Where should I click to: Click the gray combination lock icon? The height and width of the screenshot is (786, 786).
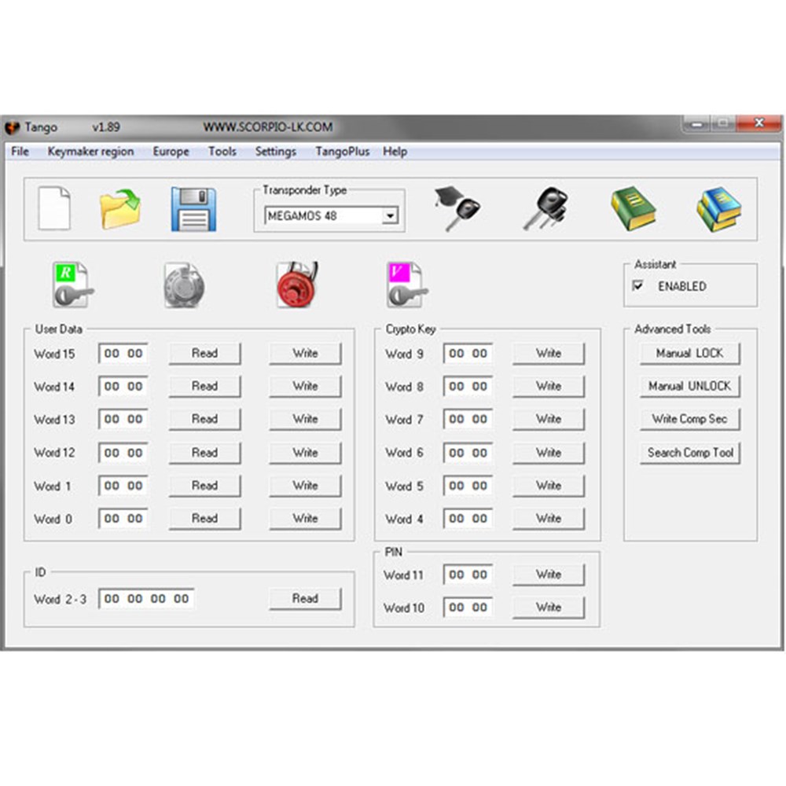click(185, 285)
